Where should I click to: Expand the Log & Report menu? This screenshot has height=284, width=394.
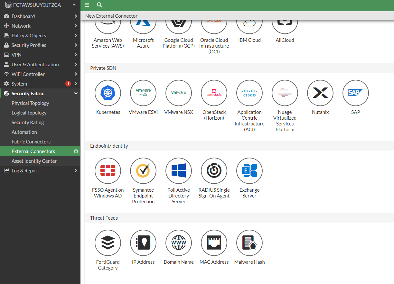click(40, 170)
